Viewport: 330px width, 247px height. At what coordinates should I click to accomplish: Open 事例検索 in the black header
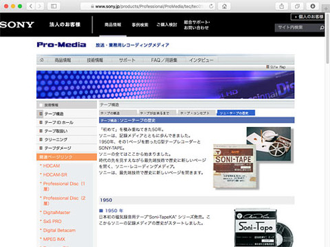click(140, 25)
